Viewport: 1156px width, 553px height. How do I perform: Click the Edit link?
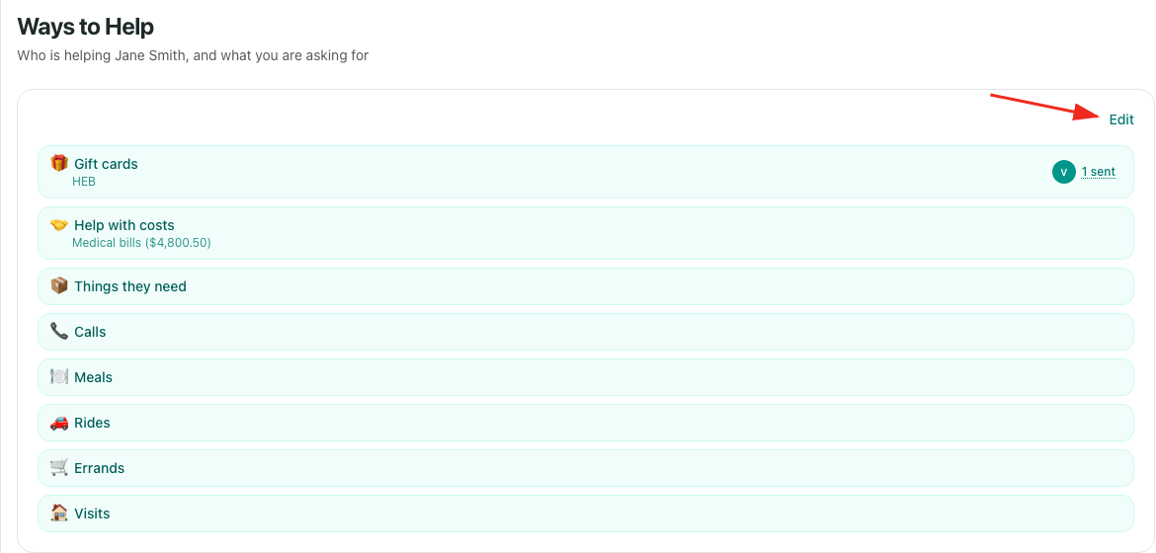click(x=1120, y=119)
